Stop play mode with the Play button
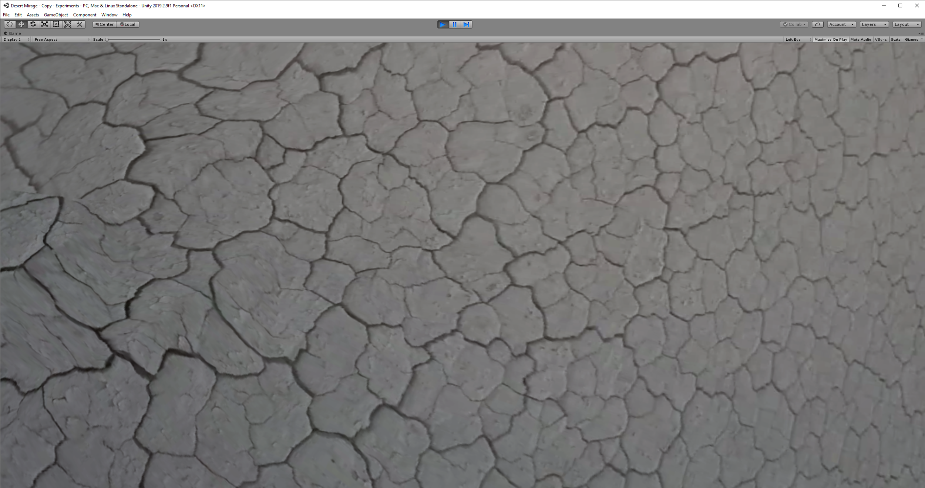The height and width of the screenshot is (488, 925). pyautogui.click(x=443, y=24)
